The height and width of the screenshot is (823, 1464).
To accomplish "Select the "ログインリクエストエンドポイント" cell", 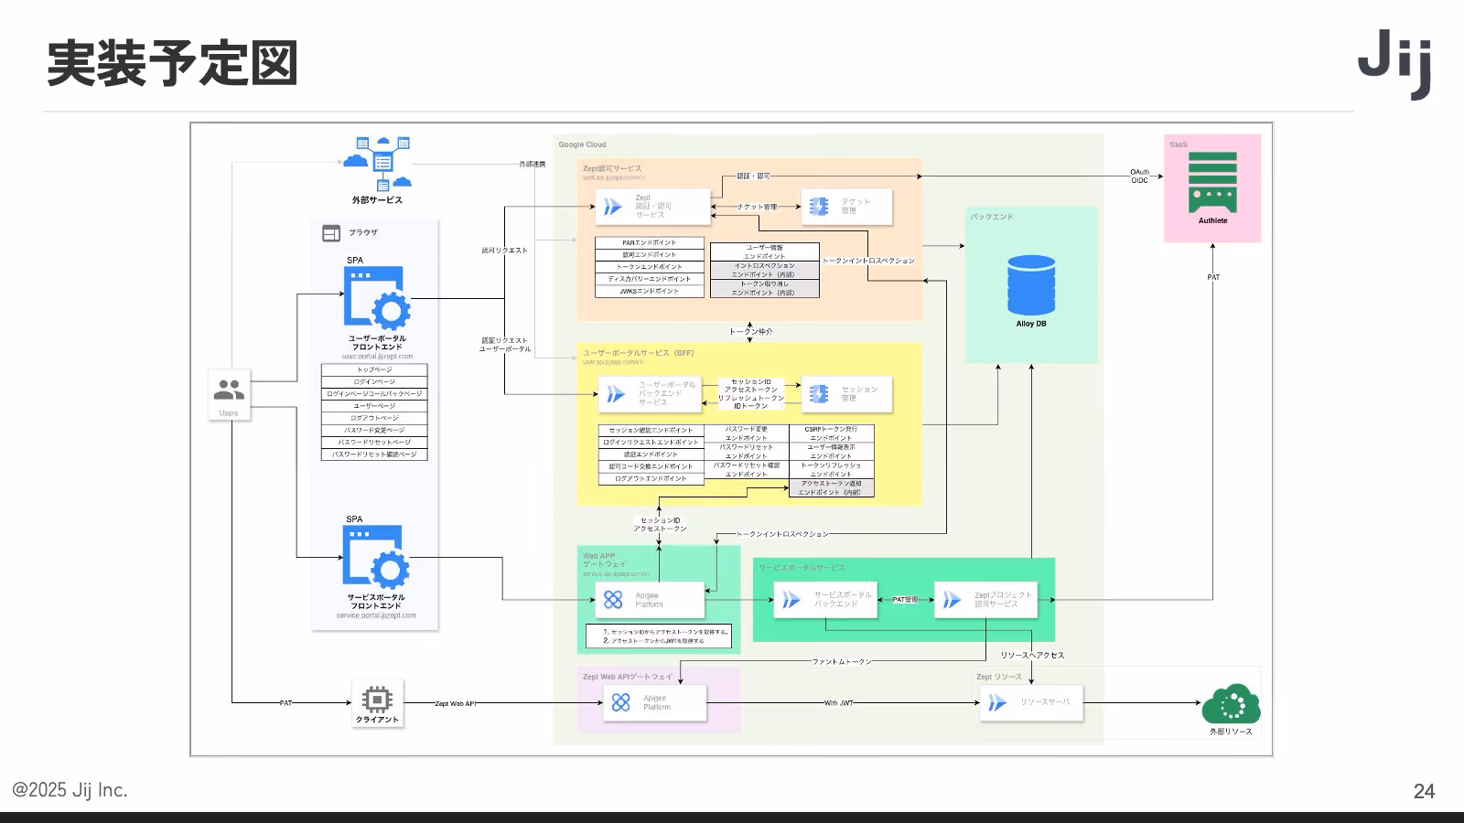I will click(651, 443).
